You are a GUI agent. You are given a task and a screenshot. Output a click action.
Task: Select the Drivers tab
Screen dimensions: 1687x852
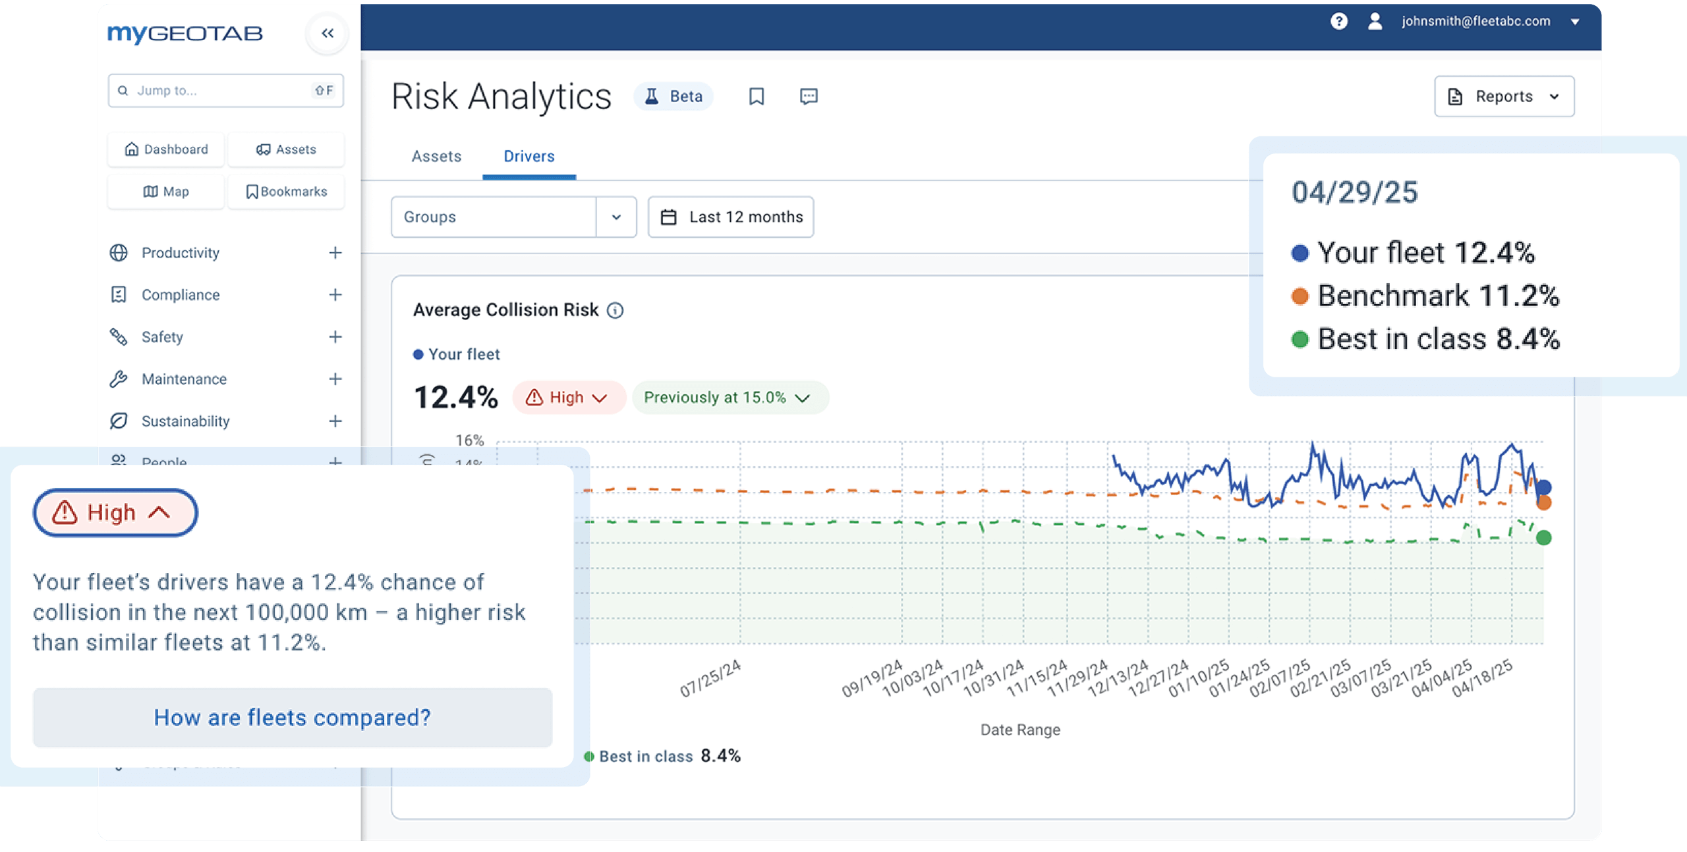click(529, 157)
